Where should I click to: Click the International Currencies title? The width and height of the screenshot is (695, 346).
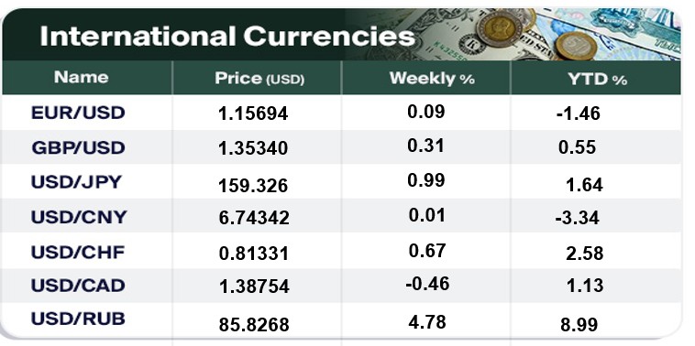pos(227,37)
